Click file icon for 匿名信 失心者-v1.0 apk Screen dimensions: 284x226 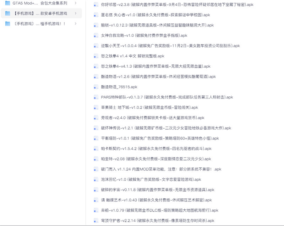coord(96,15)
